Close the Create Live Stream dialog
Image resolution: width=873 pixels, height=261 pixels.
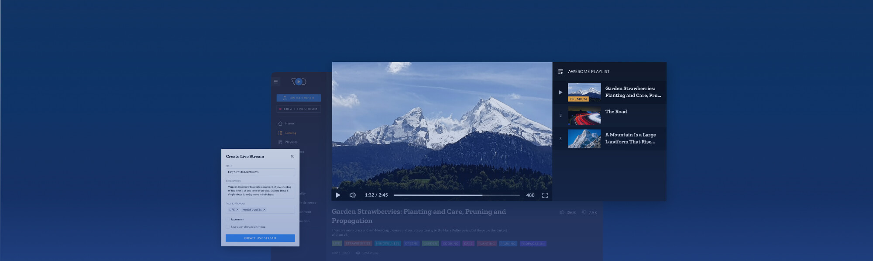point(292,157)
